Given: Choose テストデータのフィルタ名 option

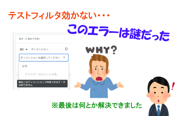Looking at the screenshot, I should click(x=41, y=74).
